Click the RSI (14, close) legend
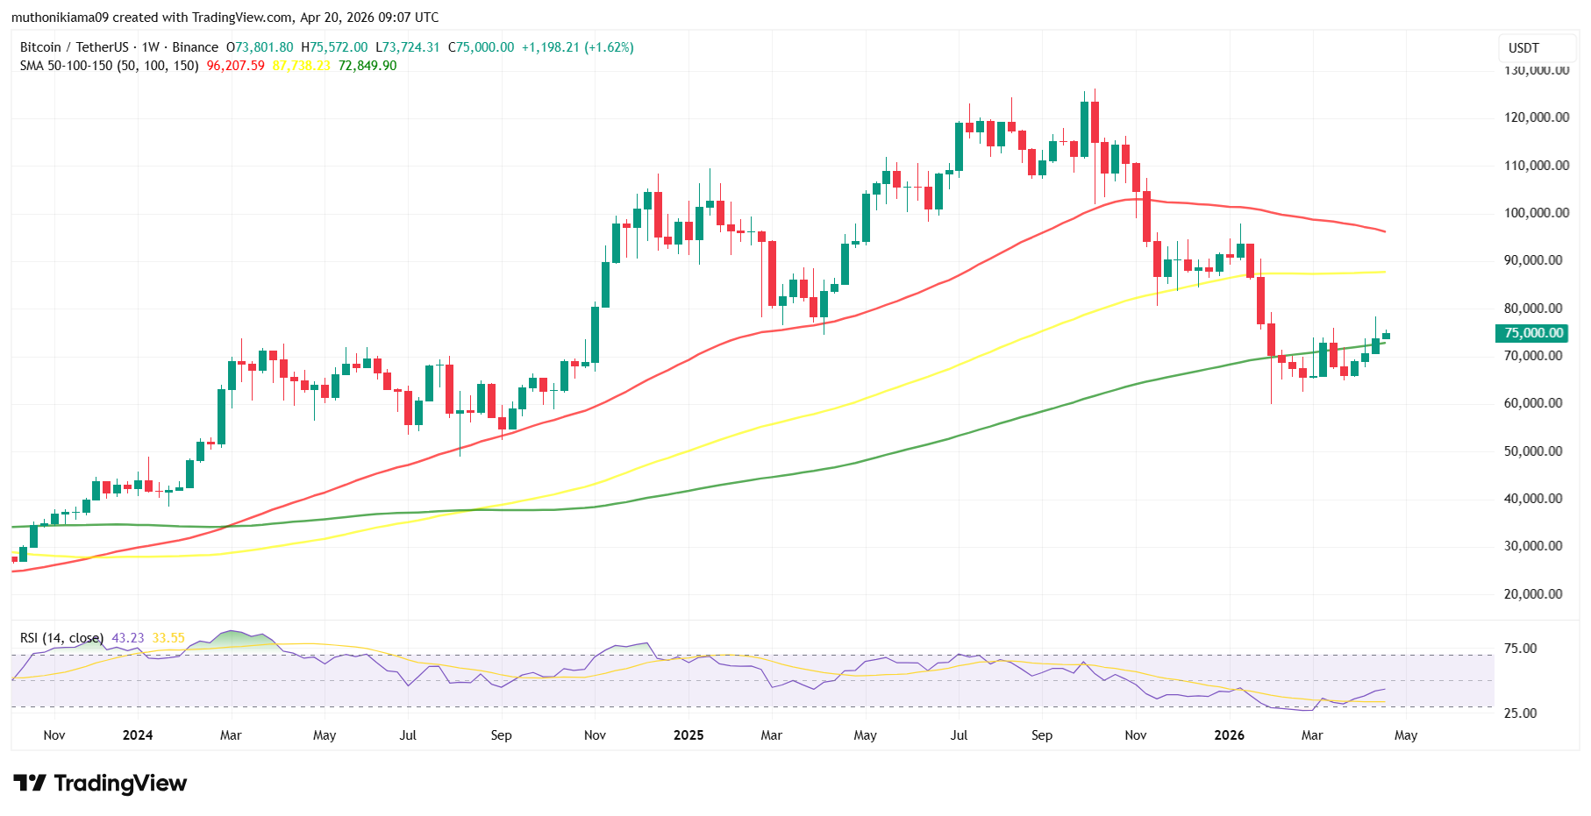The image size is (1591, 816). 63,637
